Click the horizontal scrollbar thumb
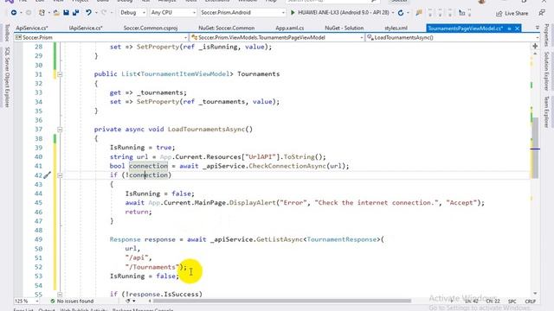The image size is (554, 311). (281, 301)
